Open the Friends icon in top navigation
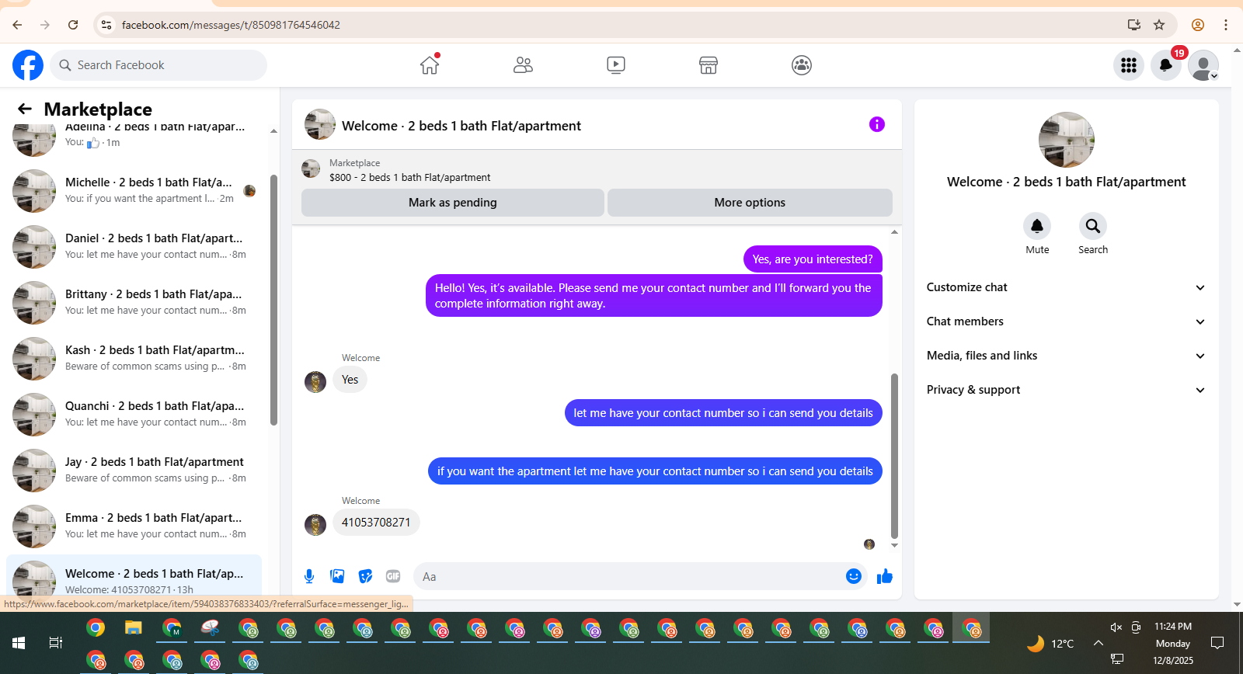1243x674 pixels. pos(523,65)
